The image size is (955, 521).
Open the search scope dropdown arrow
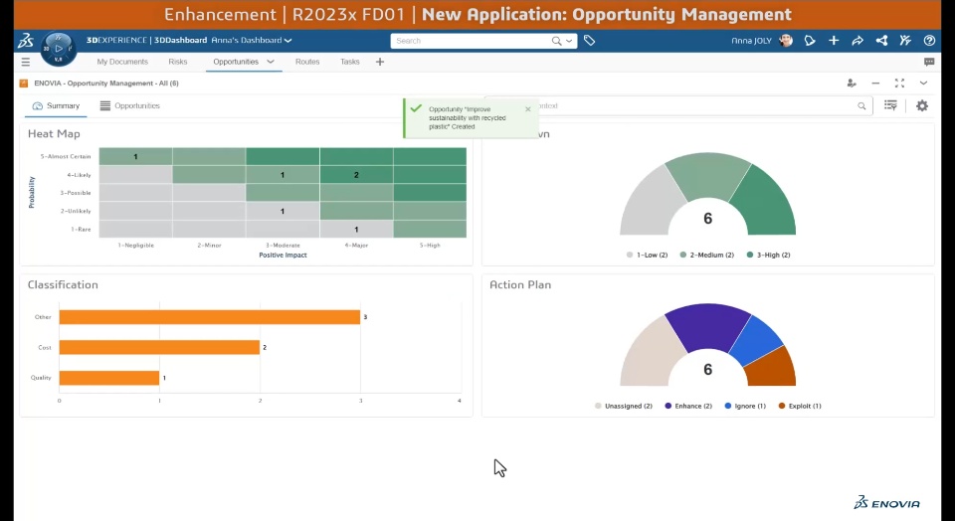point(569,41)
